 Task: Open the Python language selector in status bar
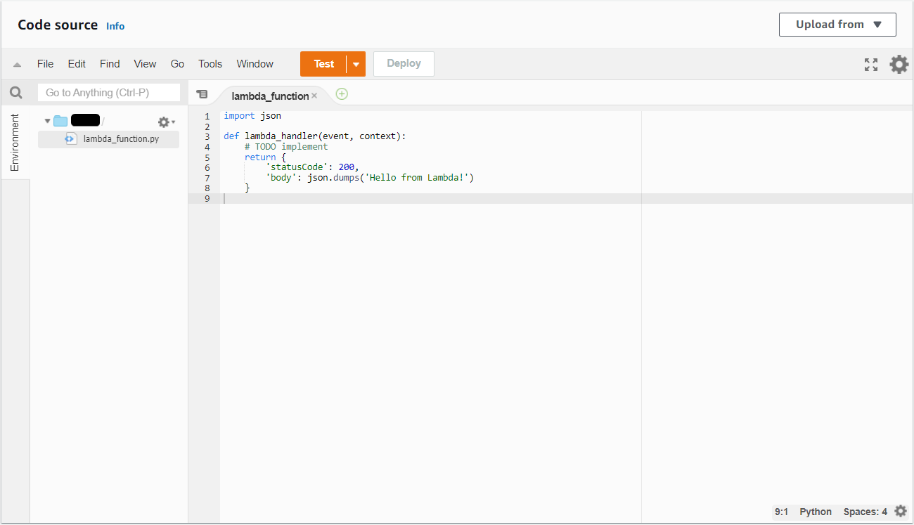coord(816,512)
